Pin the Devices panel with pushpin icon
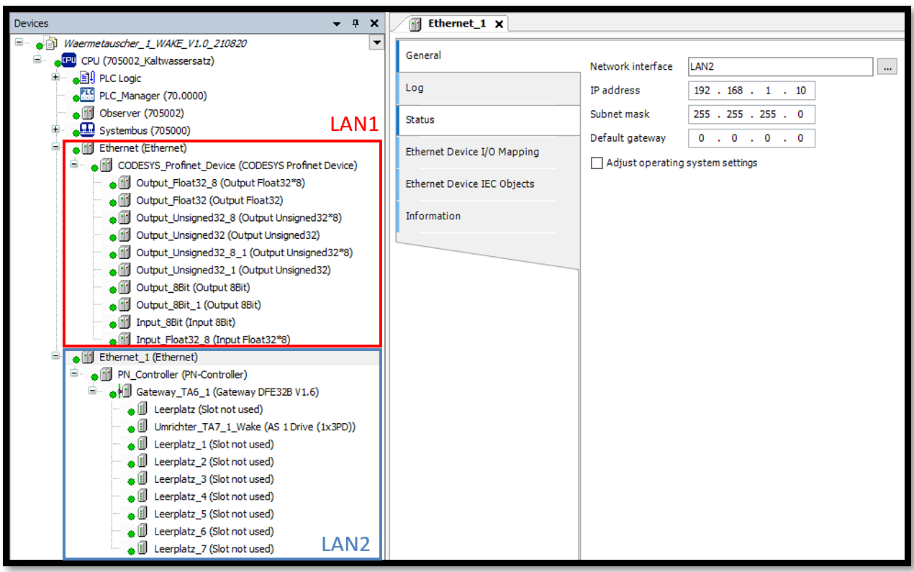 click(355, 24)
